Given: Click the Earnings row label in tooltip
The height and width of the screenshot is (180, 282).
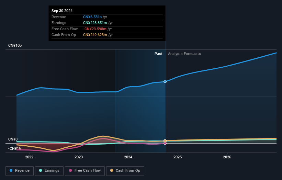Looking at the screenshot, I should [59, 23].
